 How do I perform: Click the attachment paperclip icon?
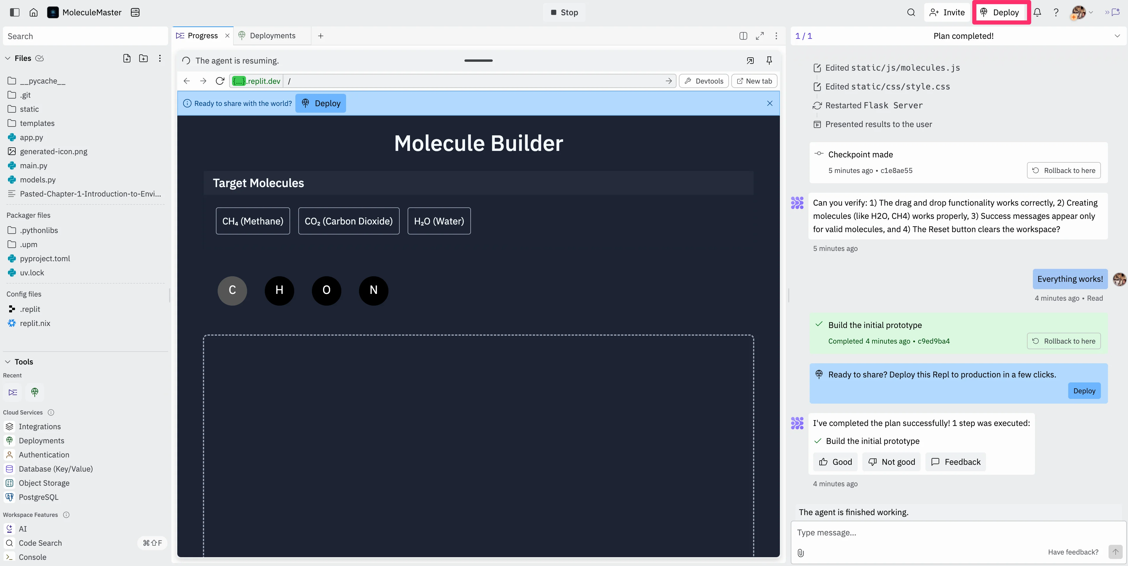tap(800, 552)
